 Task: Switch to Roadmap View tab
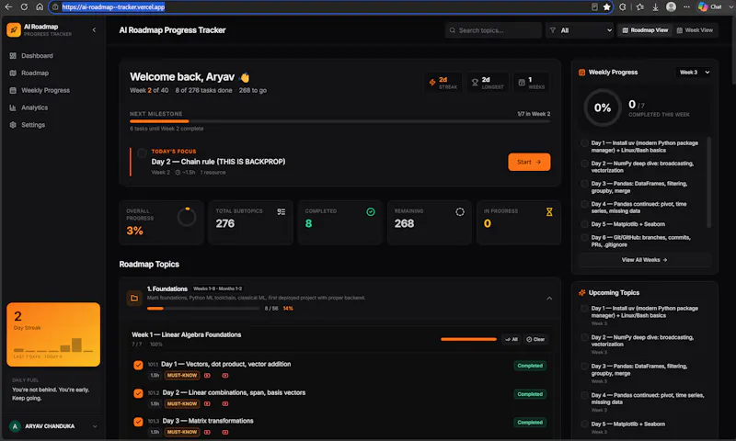645,30
